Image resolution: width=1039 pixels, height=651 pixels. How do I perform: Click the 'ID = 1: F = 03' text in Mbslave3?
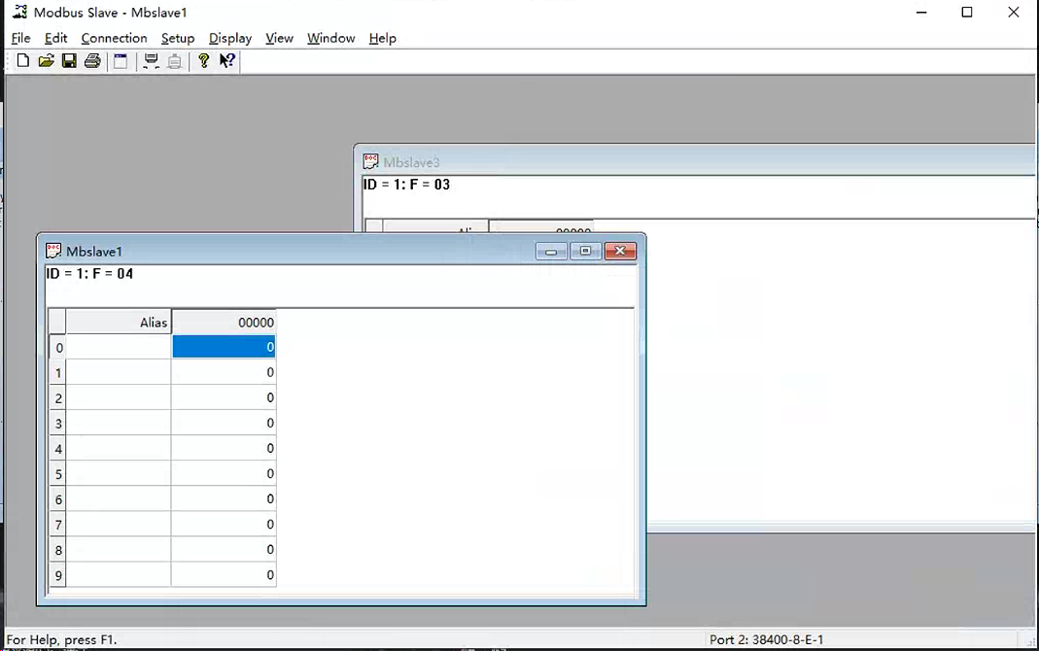pyautogui.click(x=406, y=185)
